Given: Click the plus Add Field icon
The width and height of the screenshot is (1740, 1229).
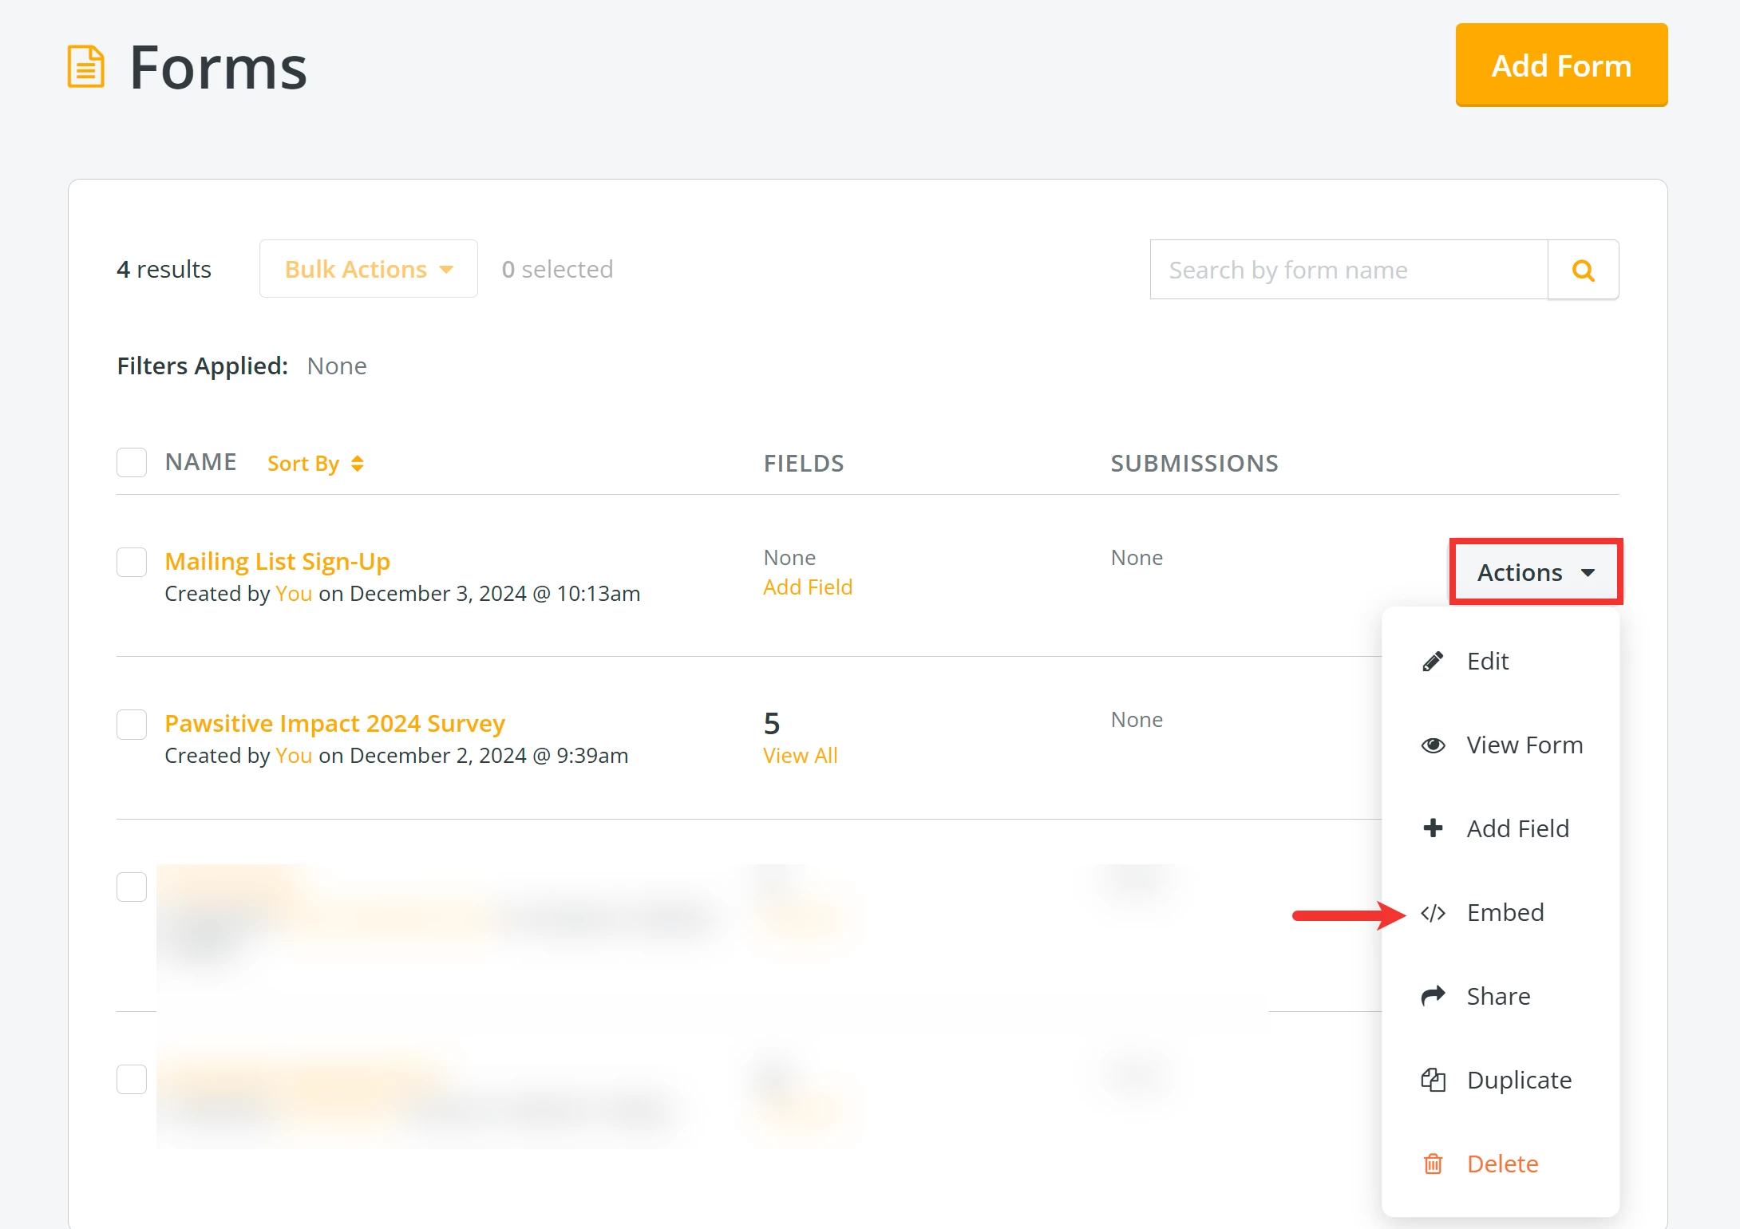Looking at the screenshot, I should point(1433,828).
